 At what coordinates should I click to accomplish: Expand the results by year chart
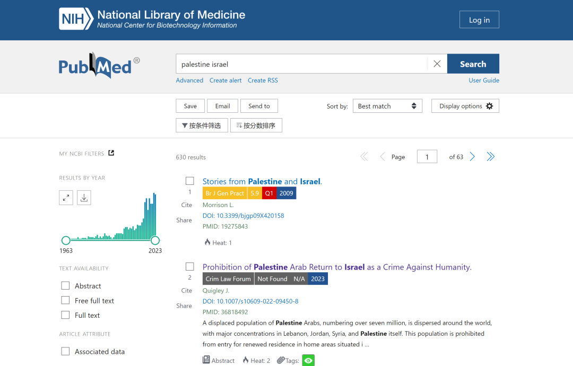(x=66, y=198)
